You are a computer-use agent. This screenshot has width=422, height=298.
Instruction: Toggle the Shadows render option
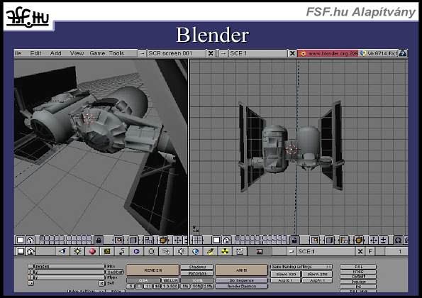click(197, 267)
